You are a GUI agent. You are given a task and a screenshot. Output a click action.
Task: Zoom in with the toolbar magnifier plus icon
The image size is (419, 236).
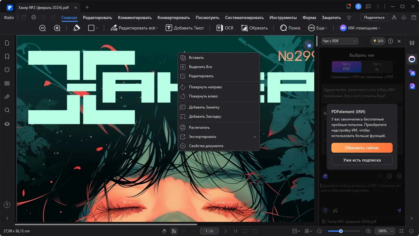(x=57, y=28)
